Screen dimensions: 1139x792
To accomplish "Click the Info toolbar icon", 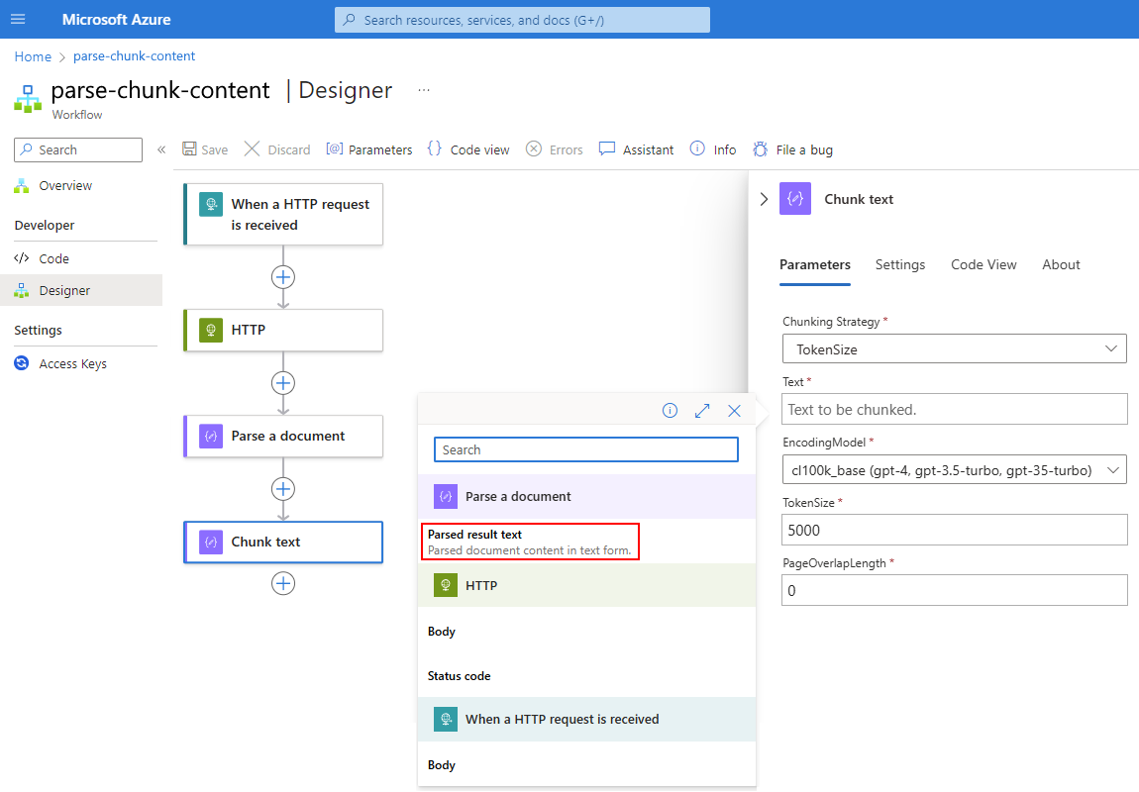I will pyautogui.click(x=697, y=149).
